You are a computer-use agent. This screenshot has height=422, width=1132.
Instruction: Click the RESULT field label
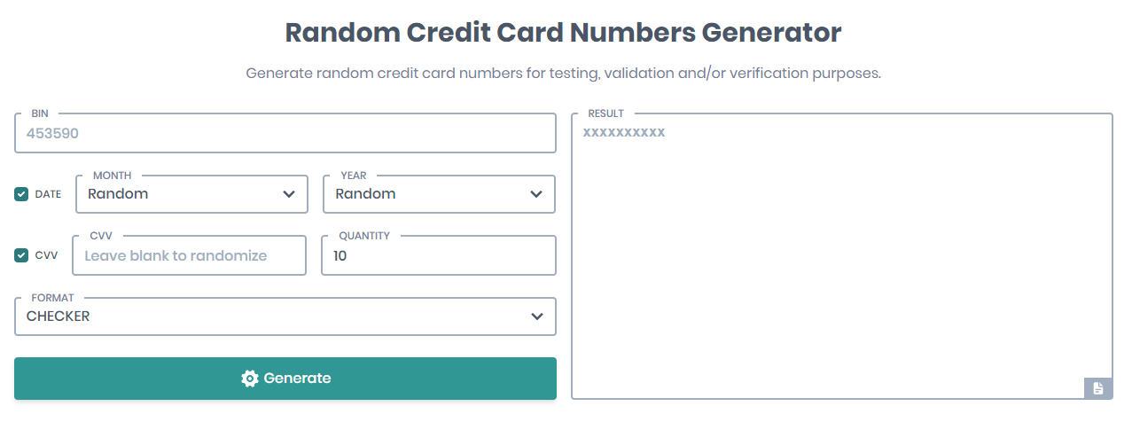point(605,113)
